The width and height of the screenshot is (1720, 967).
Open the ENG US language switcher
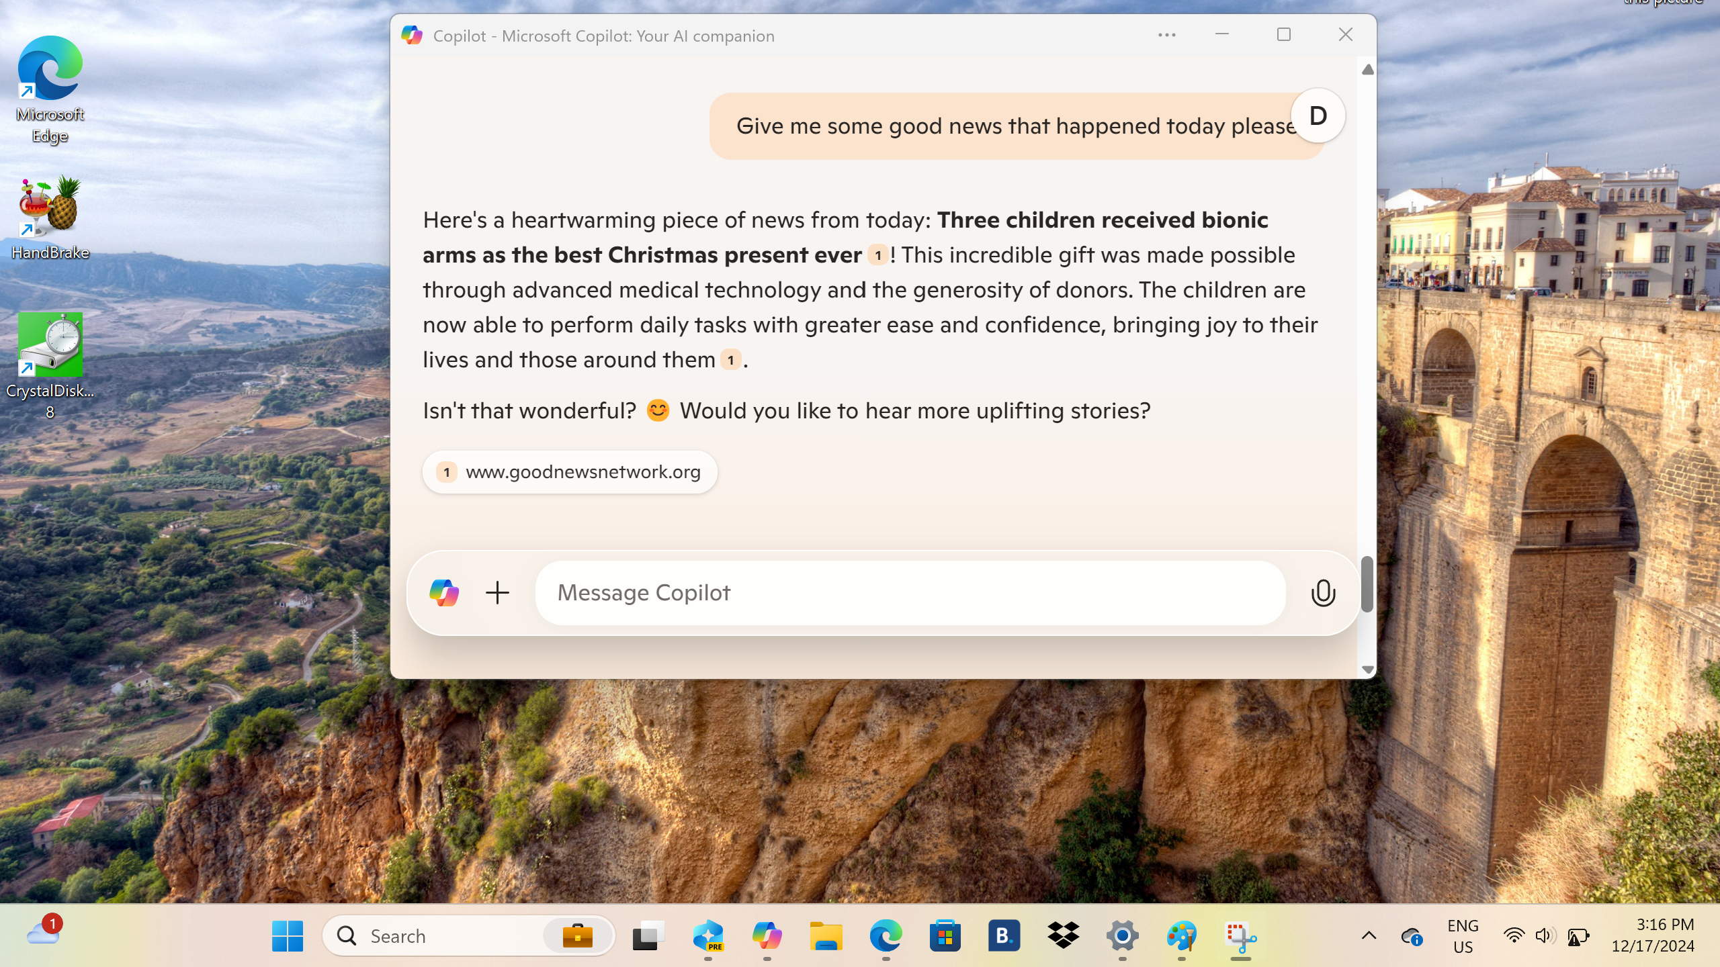point(1463,935)
